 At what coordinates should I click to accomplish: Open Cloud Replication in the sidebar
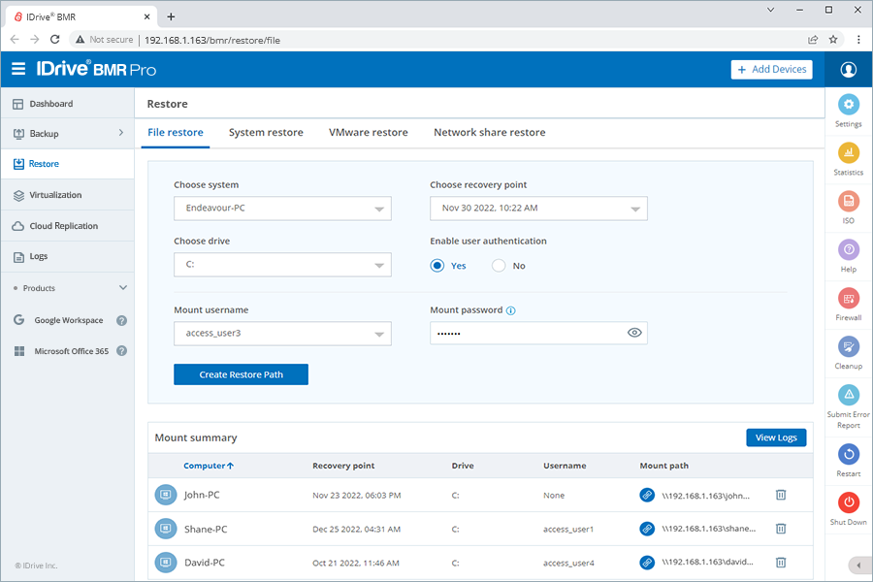67,226
